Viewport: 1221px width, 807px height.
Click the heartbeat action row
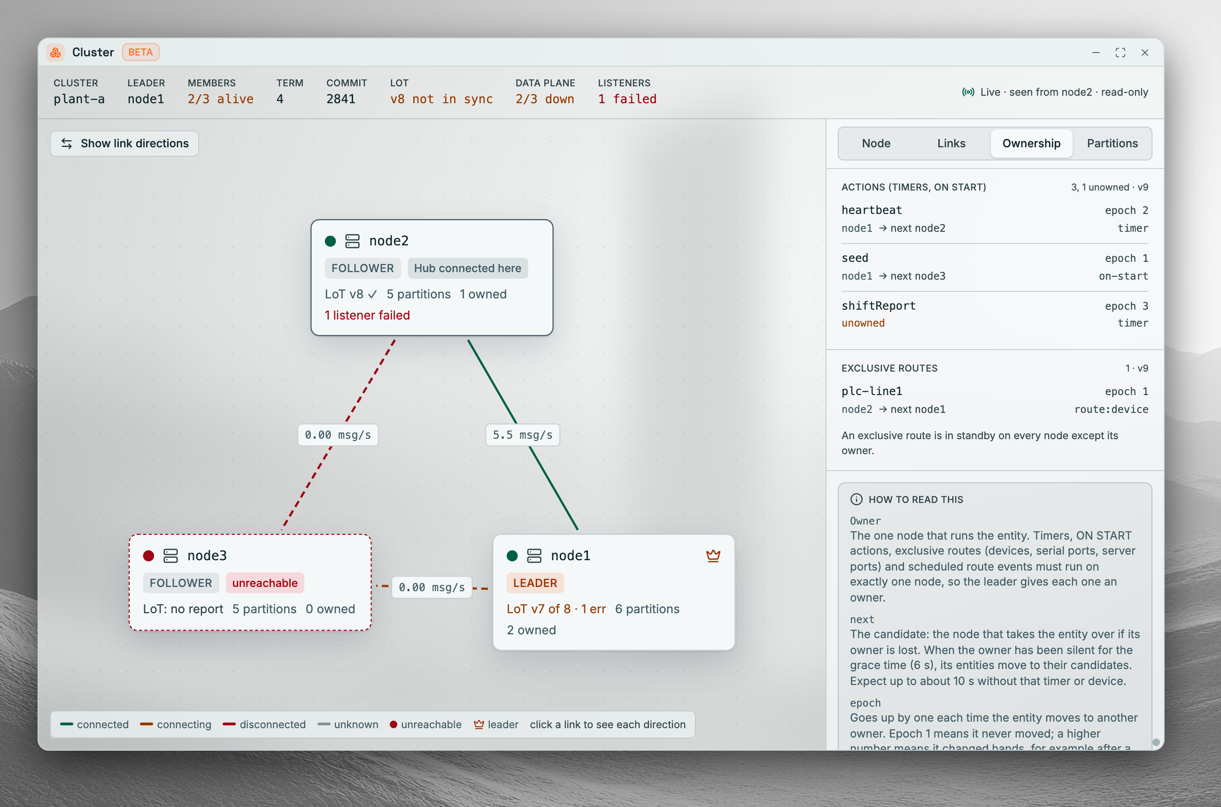[994, 219]
